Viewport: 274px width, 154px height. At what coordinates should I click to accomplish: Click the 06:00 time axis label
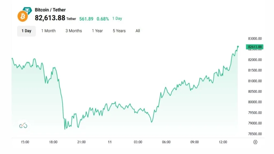pyautogui.click(x=166, y=142)
